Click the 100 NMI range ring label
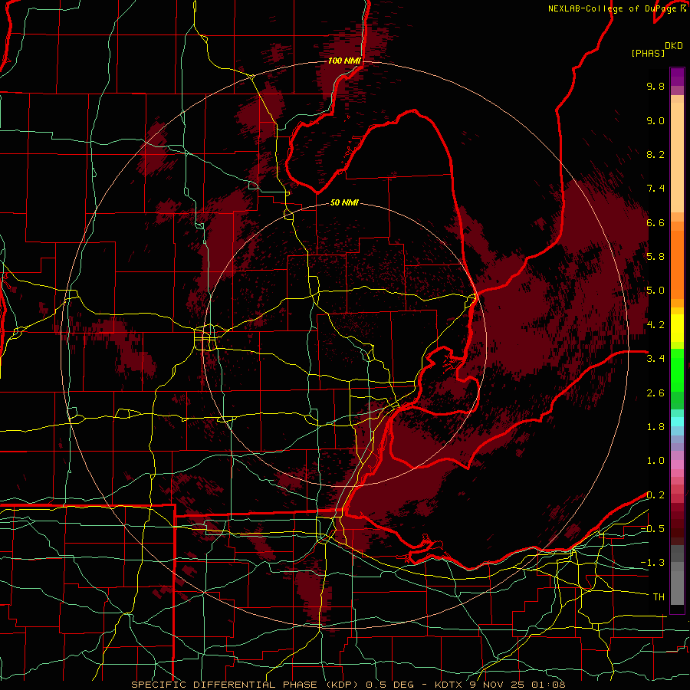 coord(344,61)
